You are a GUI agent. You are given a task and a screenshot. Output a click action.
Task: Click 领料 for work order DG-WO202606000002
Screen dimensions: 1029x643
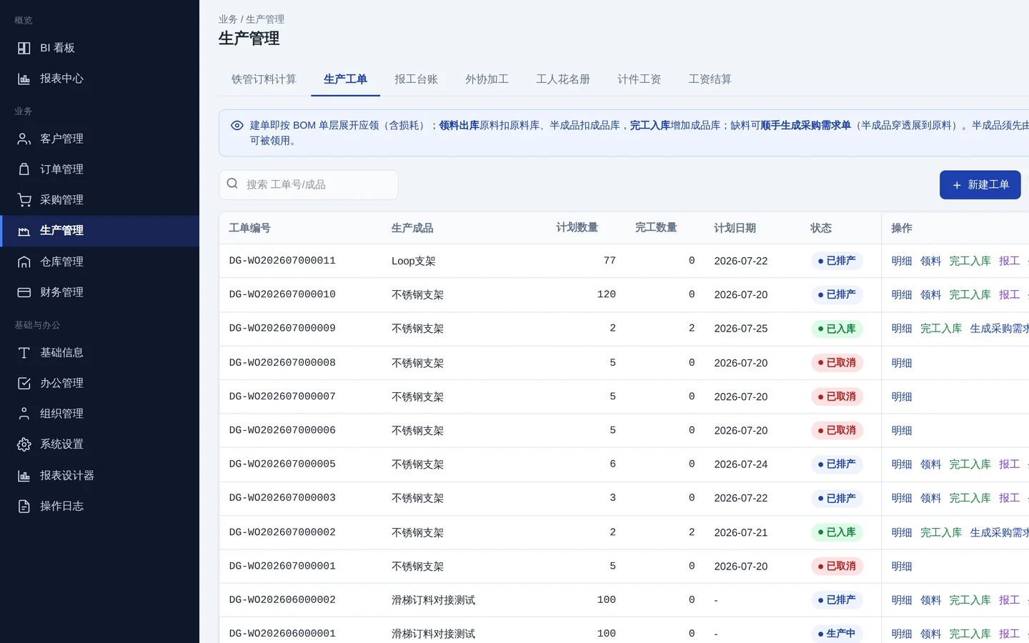(930, 600)
